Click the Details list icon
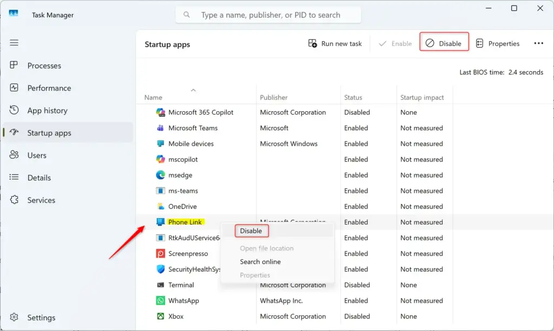554x331 pixels. (14, 177)
